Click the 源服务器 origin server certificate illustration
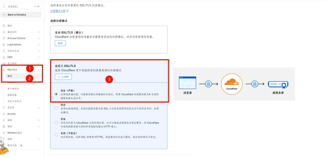The width and height of the screenshot is (326, 158). (278, 85)
